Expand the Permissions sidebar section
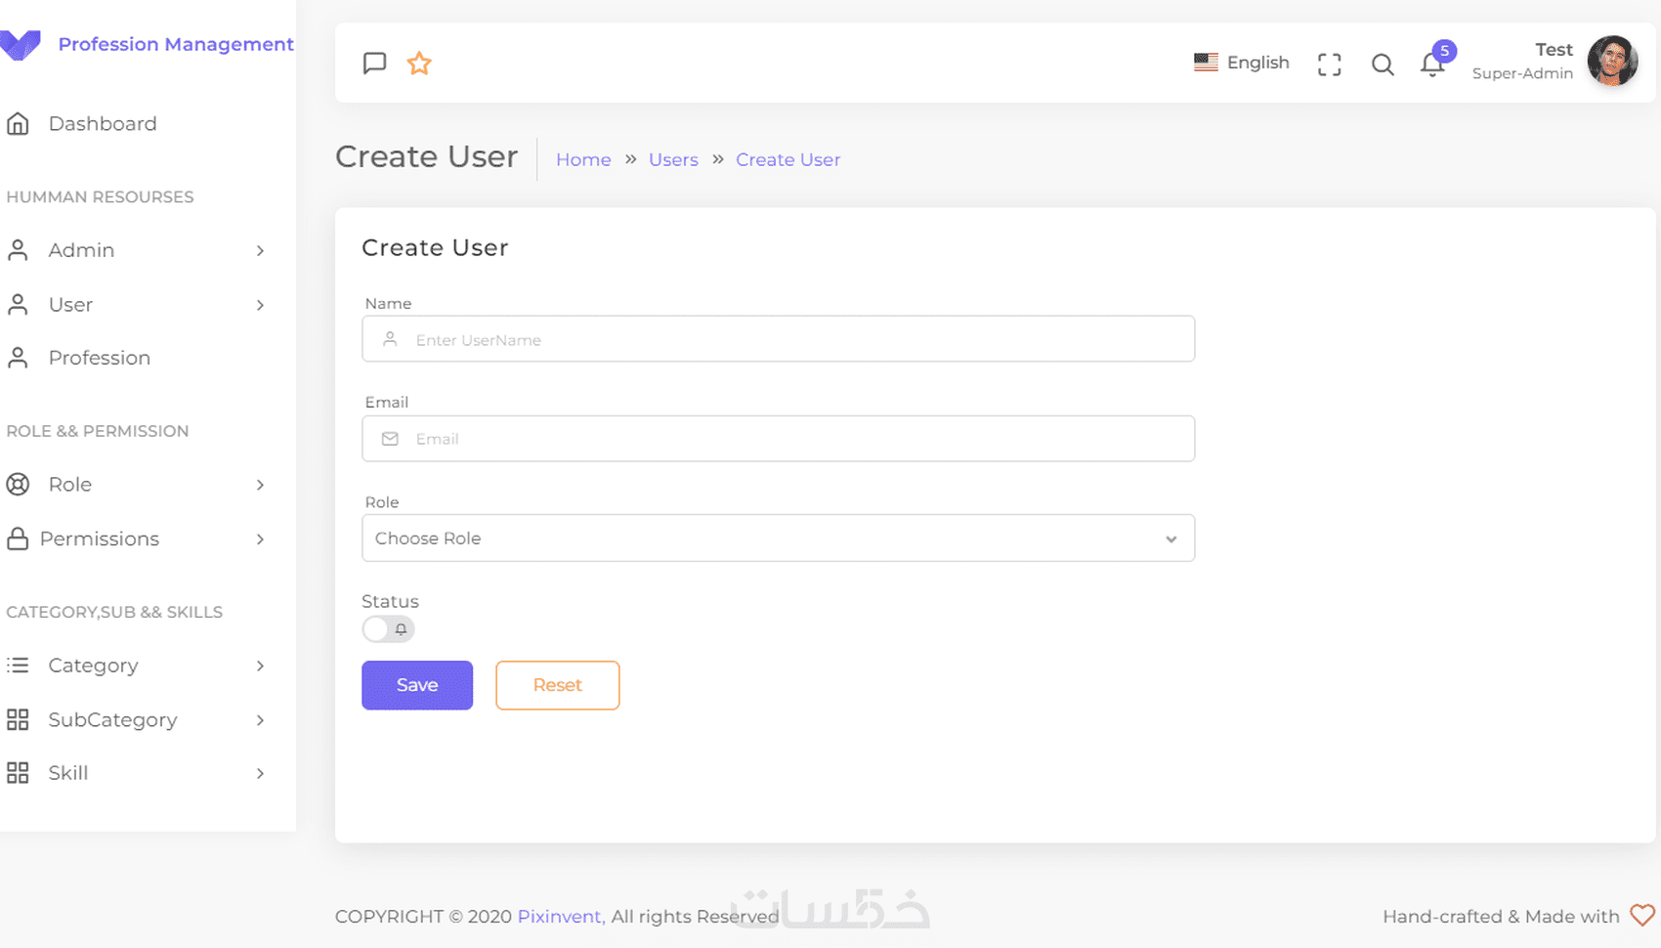 (137, 539)
